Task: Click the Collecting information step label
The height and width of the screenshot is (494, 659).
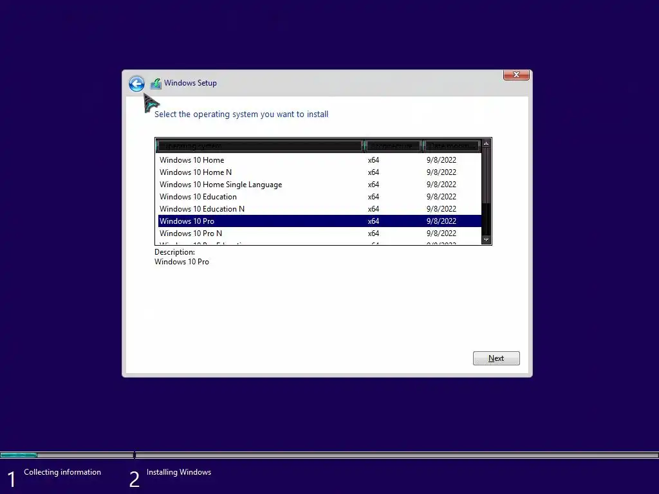Action: pyautogui.click(x=62, y=472)
